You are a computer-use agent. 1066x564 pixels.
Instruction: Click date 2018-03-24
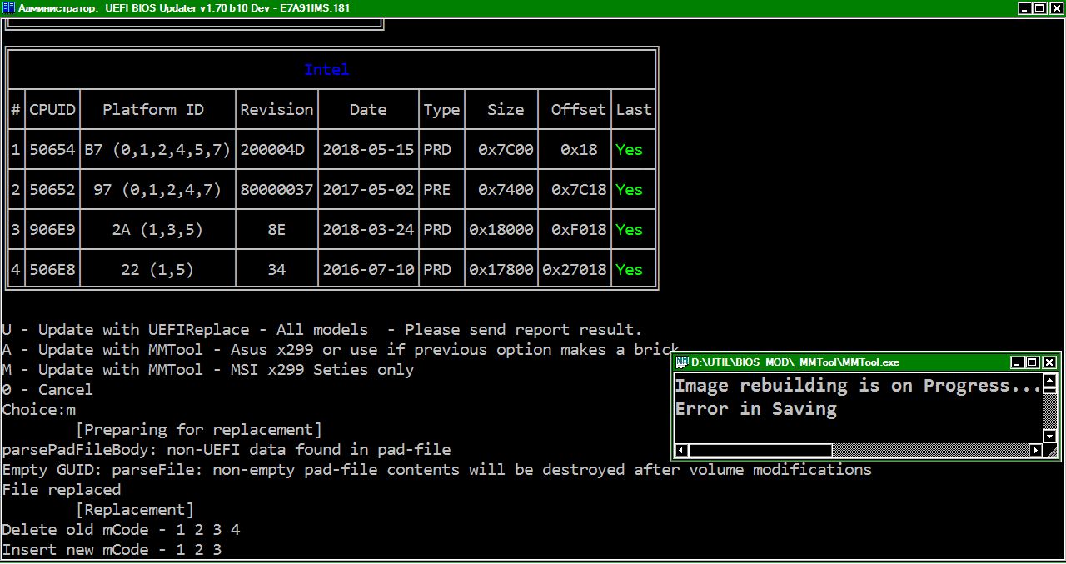pyautogui.click(x=368, y=230)
